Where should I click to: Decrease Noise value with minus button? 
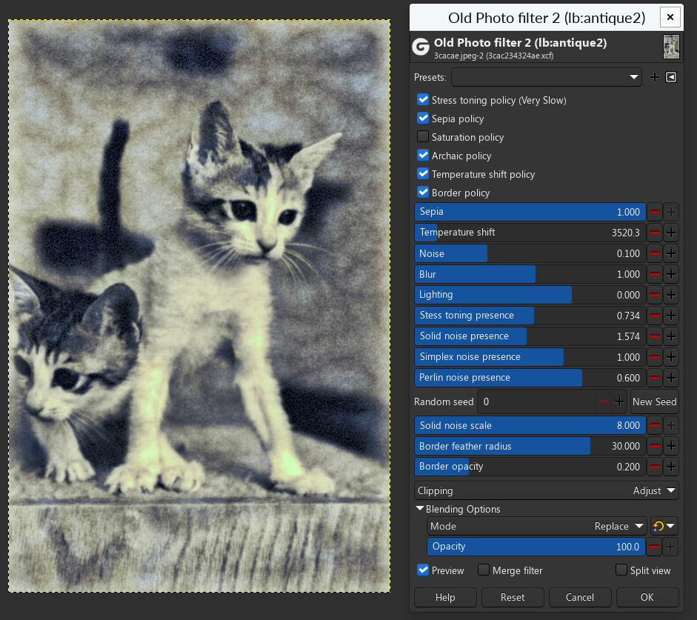click(x=655, y=253)
